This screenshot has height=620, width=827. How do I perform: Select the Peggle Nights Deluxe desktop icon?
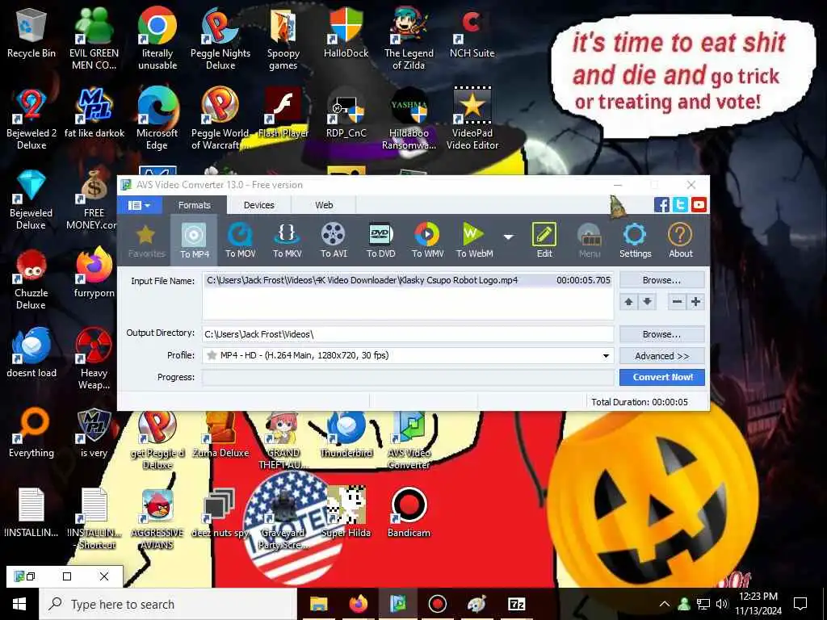tap(220, 39)
